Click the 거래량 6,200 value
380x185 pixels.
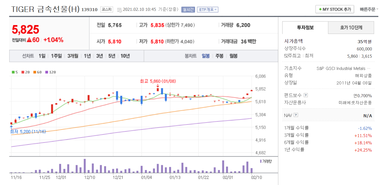243,25
